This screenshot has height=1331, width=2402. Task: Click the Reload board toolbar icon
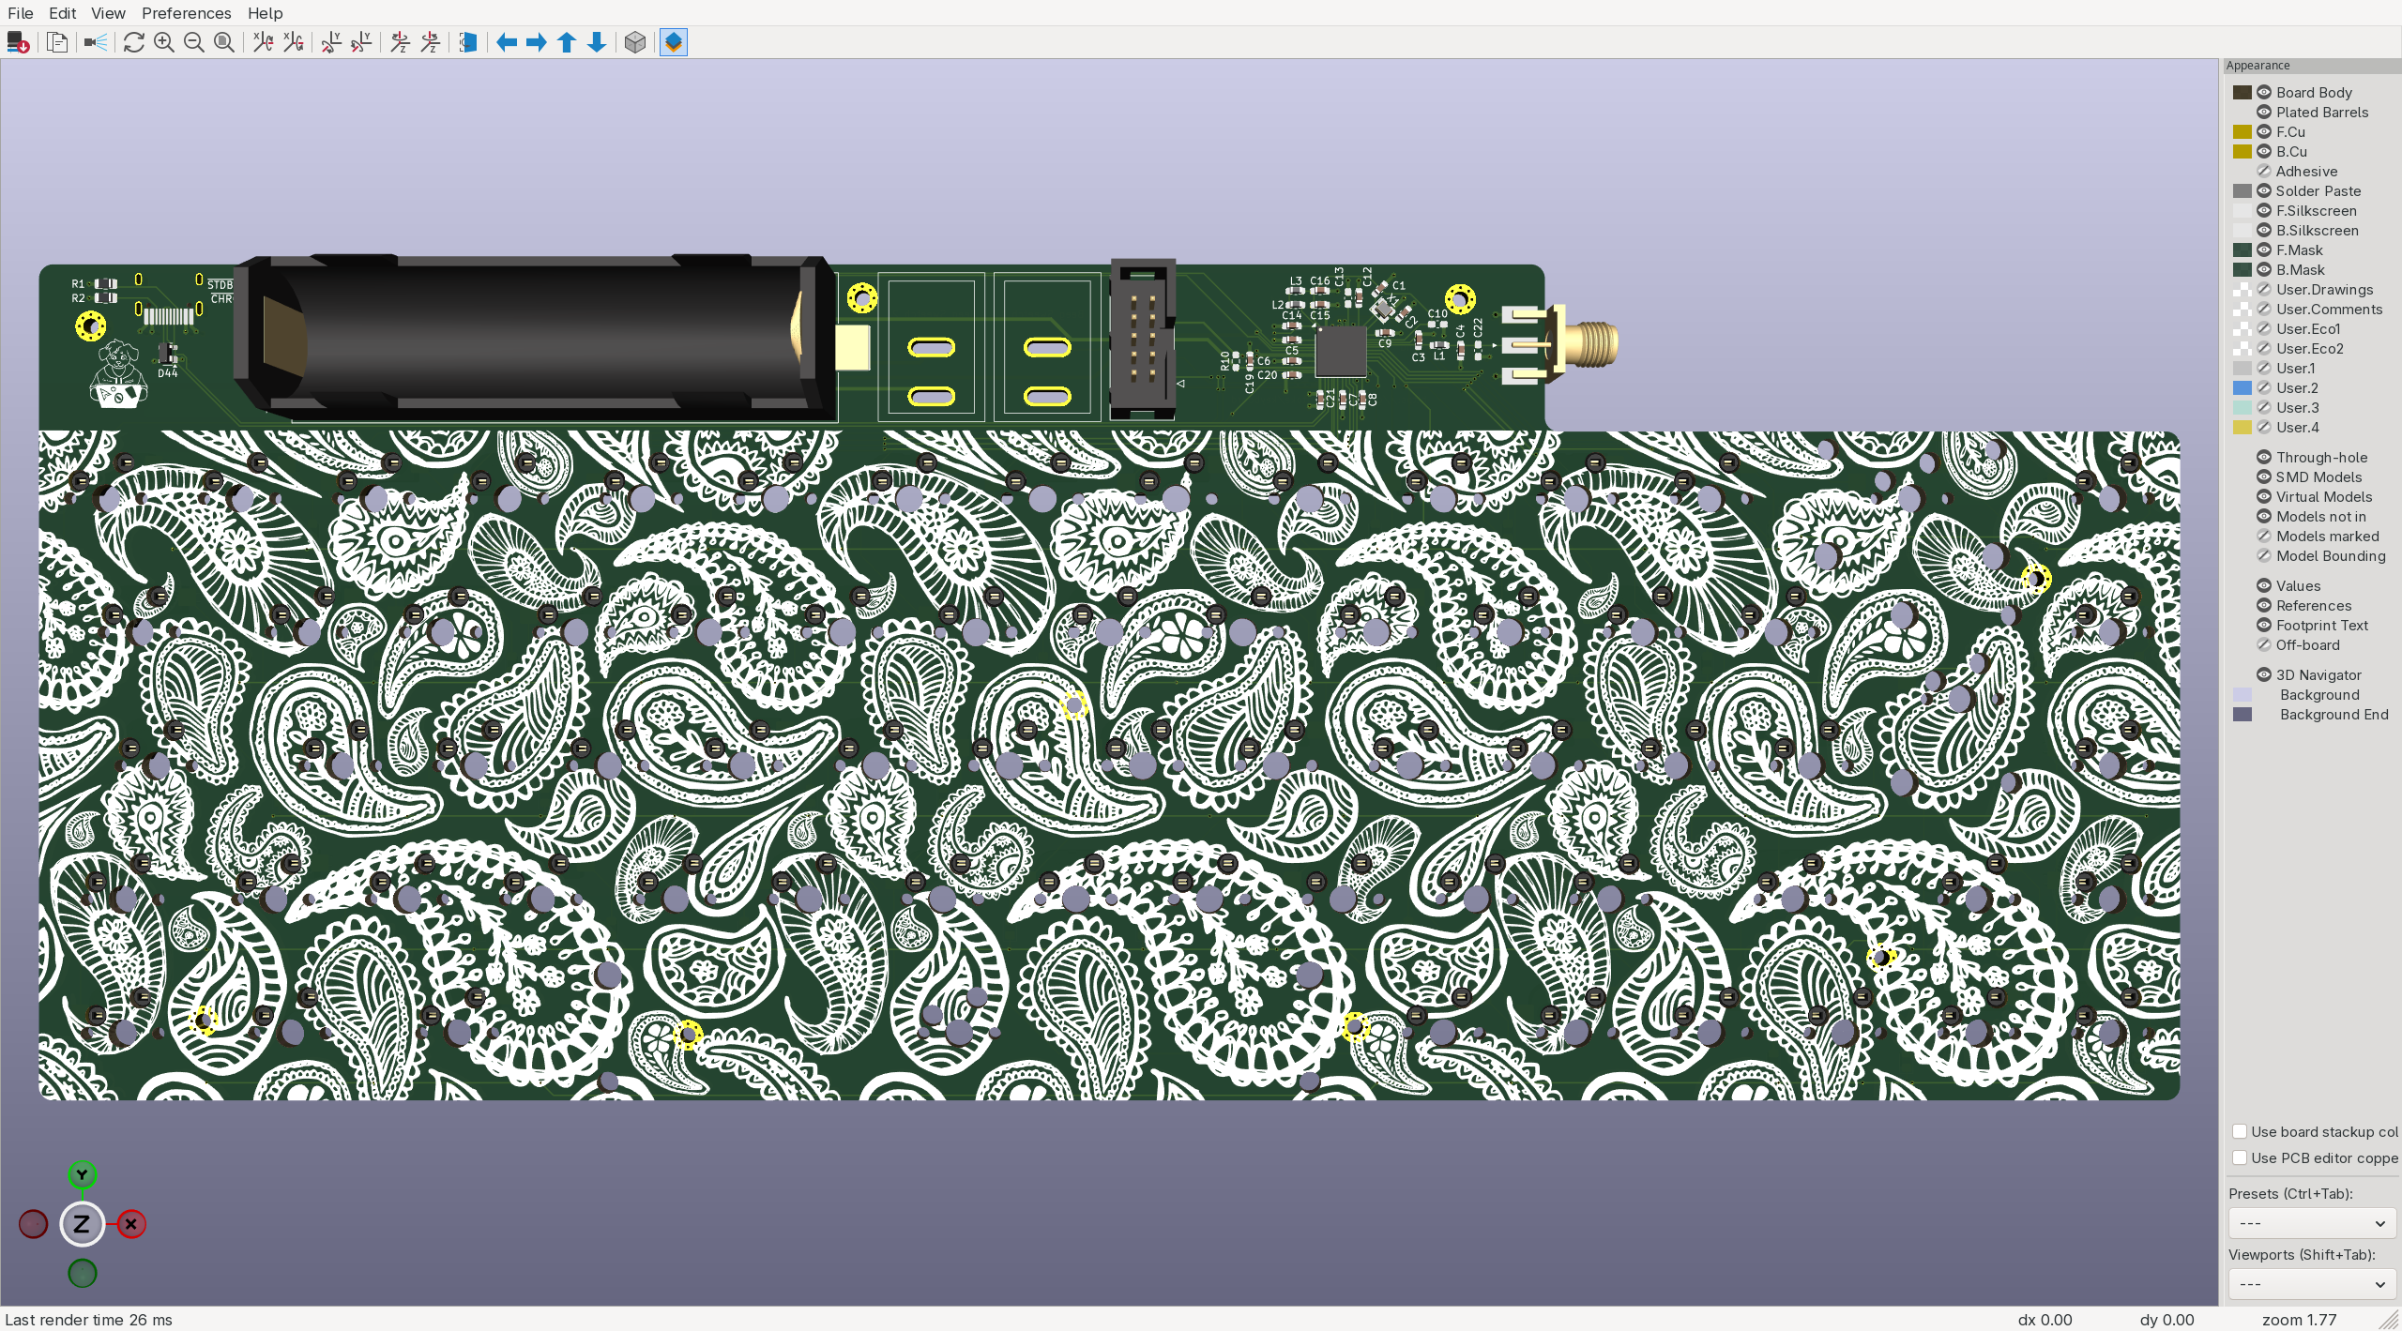[18, 42]
